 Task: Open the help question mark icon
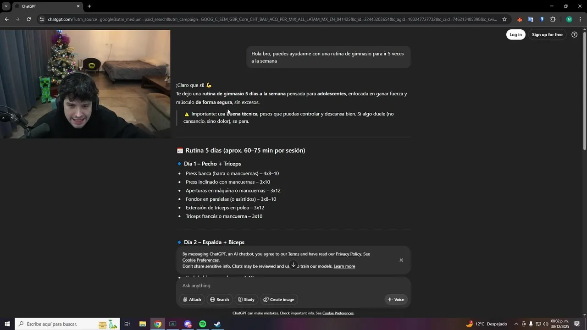click(574, 35)
